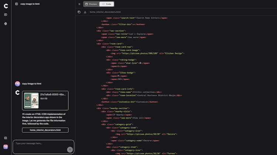The height and width of the screenshot is (155, 277).
Task: Click the 'CP Nearby' span code line
Action: point(119,115)
